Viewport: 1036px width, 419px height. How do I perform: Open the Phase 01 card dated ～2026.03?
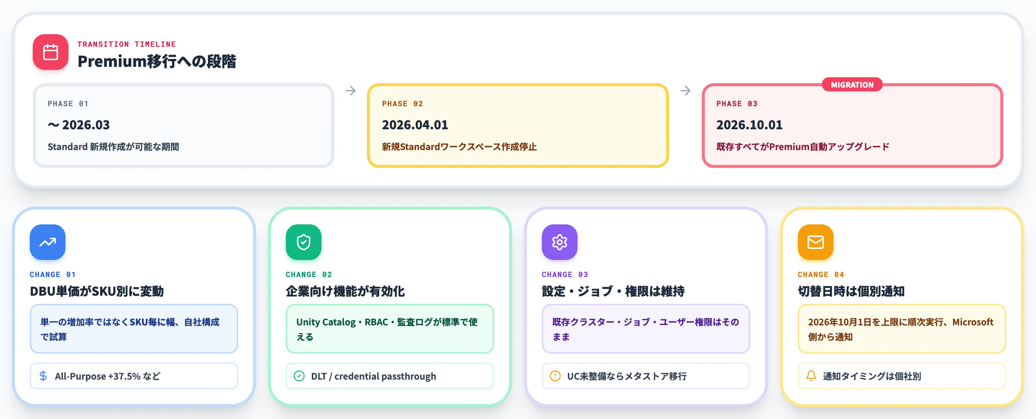[183, 125]
